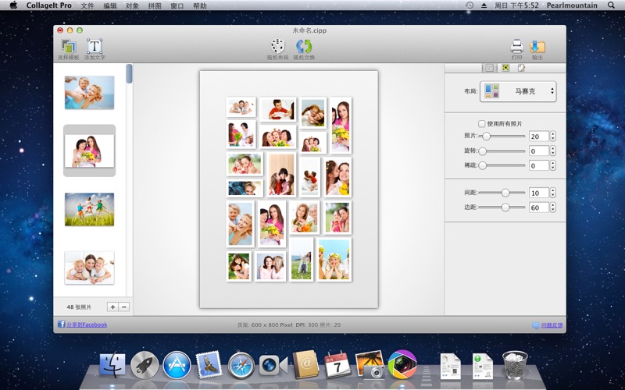
Task: Click the 边距 margin stepper arrows
Action: [x=553, y=207]
